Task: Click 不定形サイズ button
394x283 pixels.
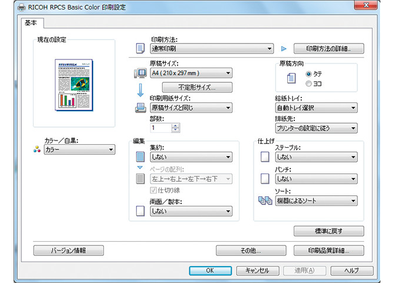Action: (x=197, y=87)
